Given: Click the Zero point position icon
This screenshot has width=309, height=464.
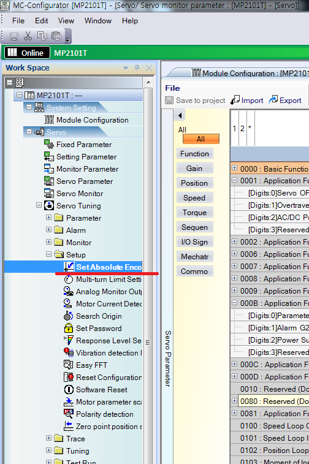Looking at the screenshot, I should tap(69, 426).
